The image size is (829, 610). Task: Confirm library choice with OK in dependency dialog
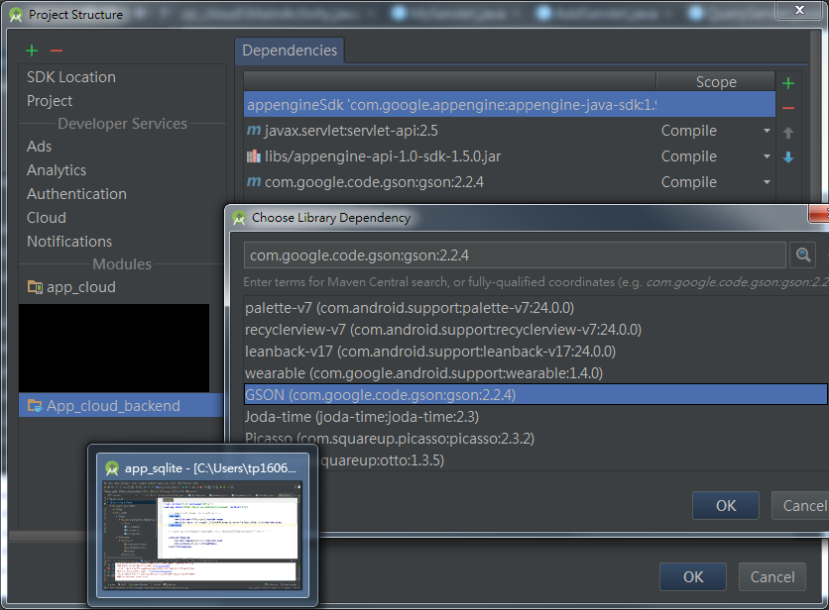coord(726,505)
